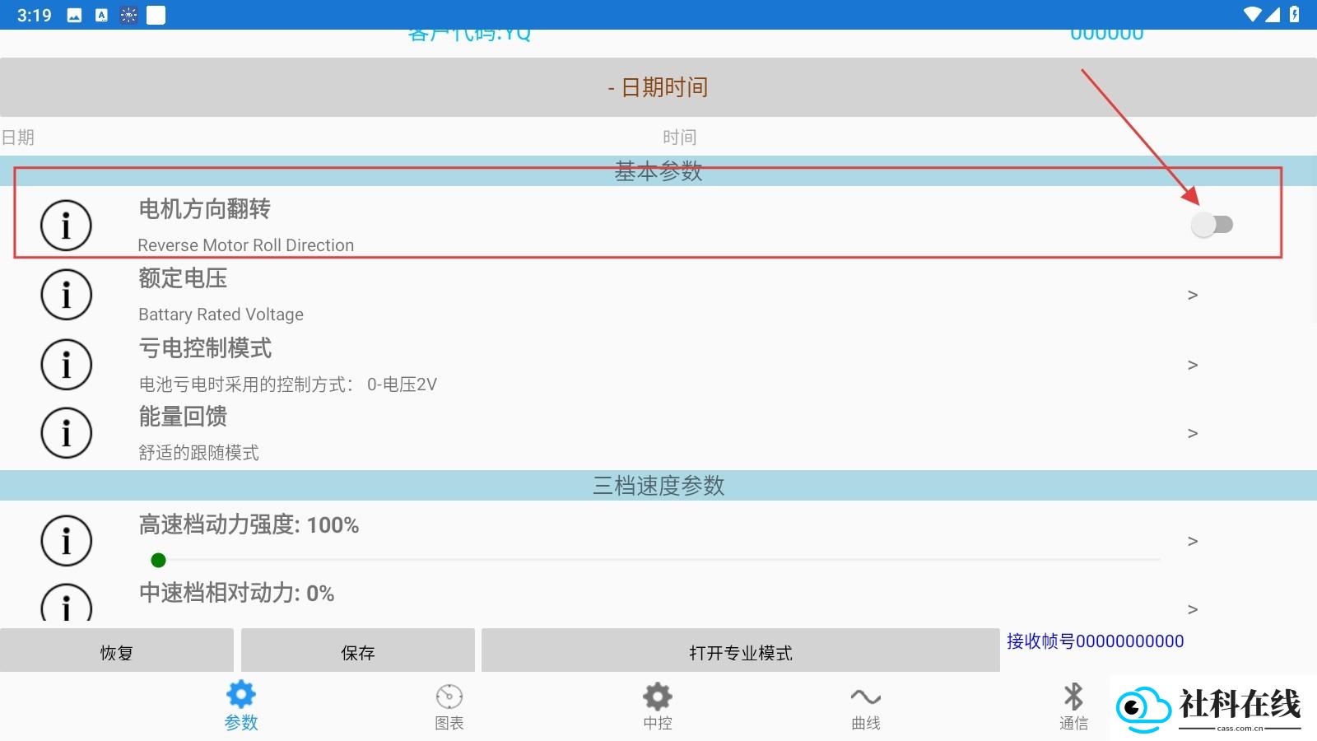Switch to the 参数 tab

[x=241, y=706]
